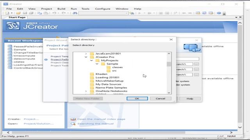The image size is (250, 140).
Task: Click Start Page horizontal scrollbar right arrow
Action: pos(231,132)
